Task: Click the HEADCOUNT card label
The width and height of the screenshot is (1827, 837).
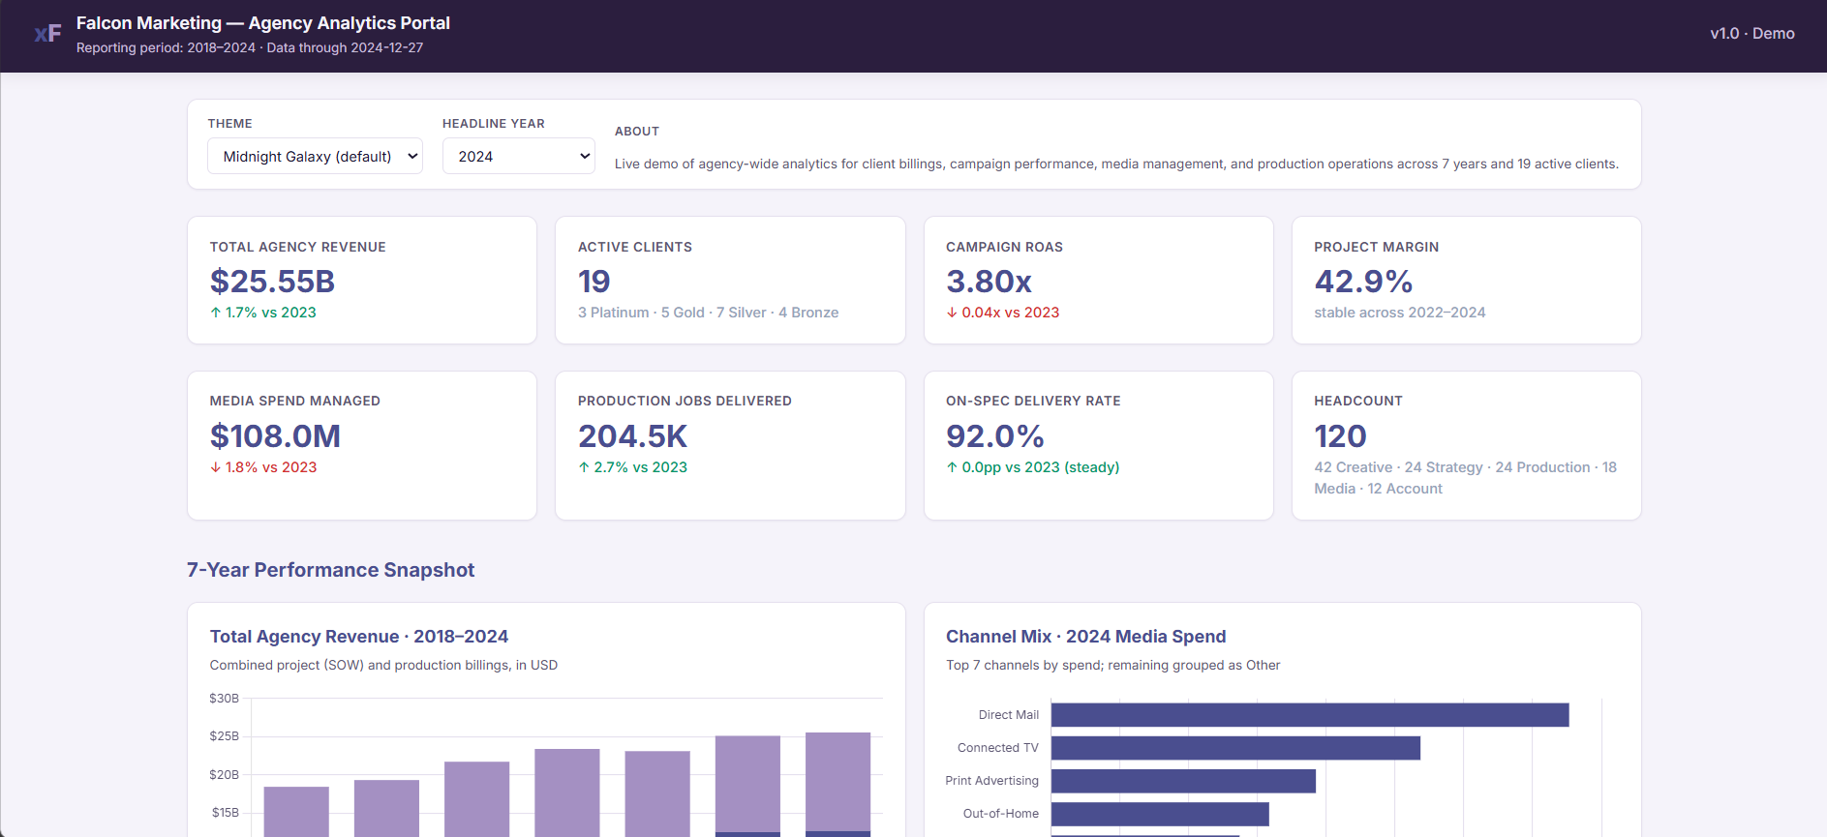Action: pos(1358,401)
